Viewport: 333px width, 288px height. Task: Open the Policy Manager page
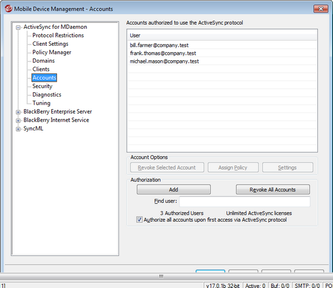tap(51, 52)
